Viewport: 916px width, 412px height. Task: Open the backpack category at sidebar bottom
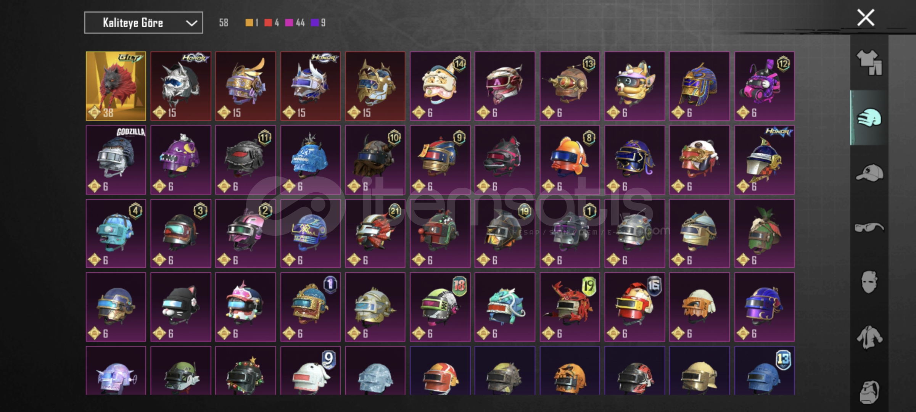click(x=869, y=392)
